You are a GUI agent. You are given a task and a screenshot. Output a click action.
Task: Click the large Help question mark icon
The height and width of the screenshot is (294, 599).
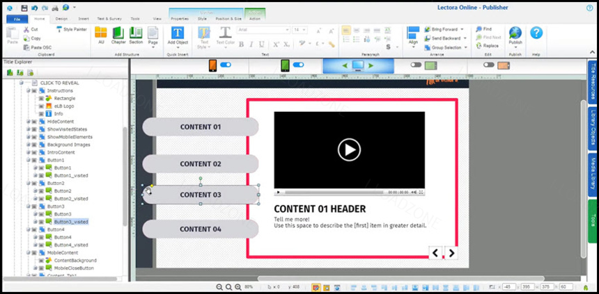pos(536,33)
